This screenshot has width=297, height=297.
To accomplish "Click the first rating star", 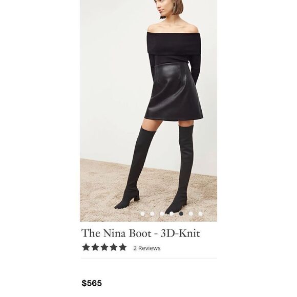I will click(x=86, y=247).
